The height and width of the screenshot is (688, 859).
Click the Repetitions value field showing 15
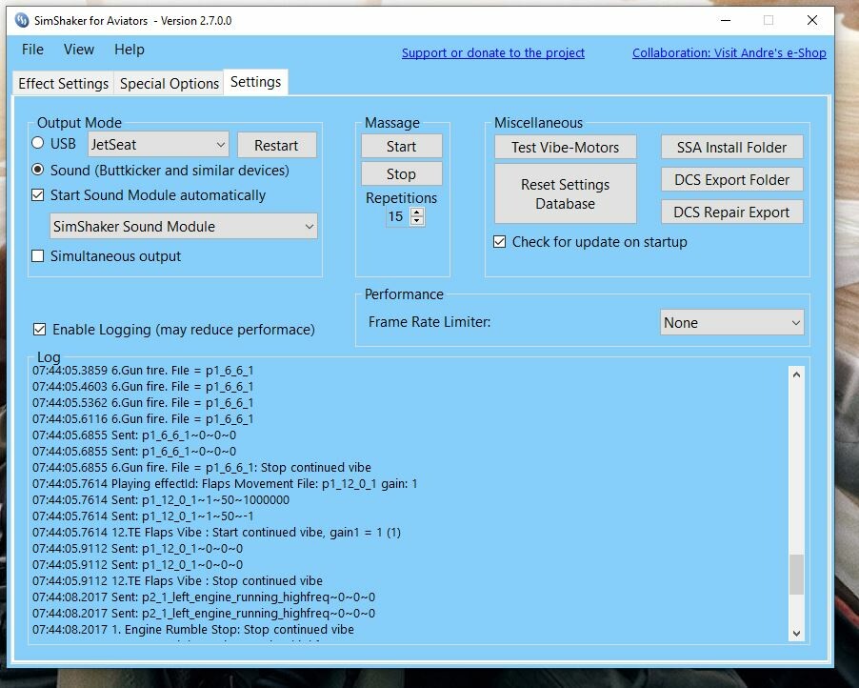[397, 216]
